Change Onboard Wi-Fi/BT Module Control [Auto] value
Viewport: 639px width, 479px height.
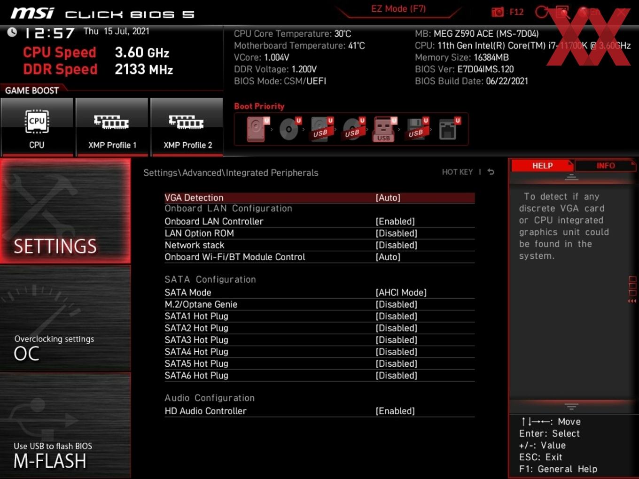point(388,257)
